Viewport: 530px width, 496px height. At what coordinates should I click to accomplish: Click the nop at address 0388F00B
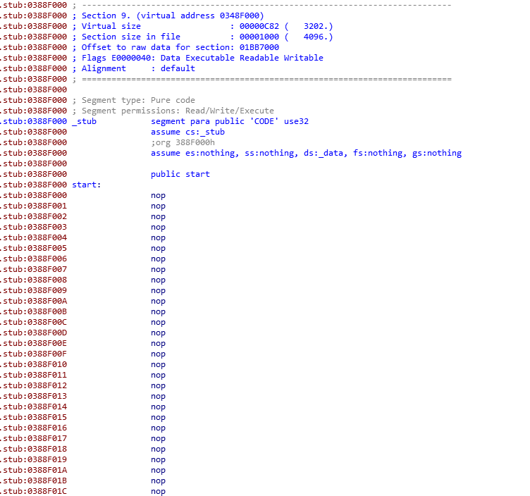coord(158,311)
